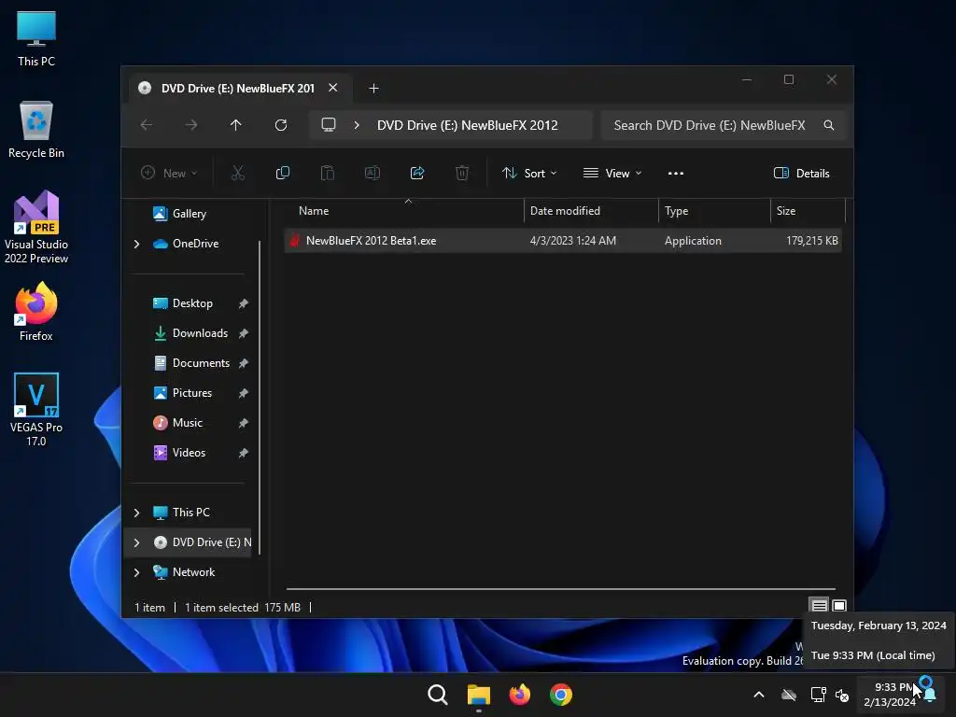This screenshot has height=717, width=956.
Task: Switch to details list view icon
Action: [x=819, y=605]
